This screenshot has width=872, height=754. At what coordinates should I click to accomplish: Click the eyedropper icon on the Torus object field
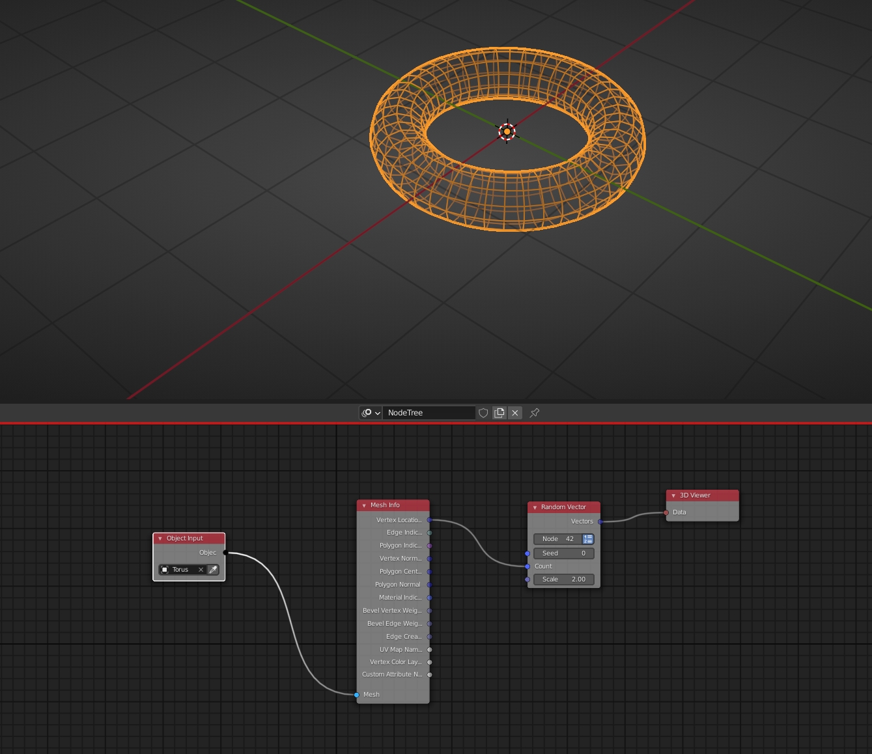(212, 569)
